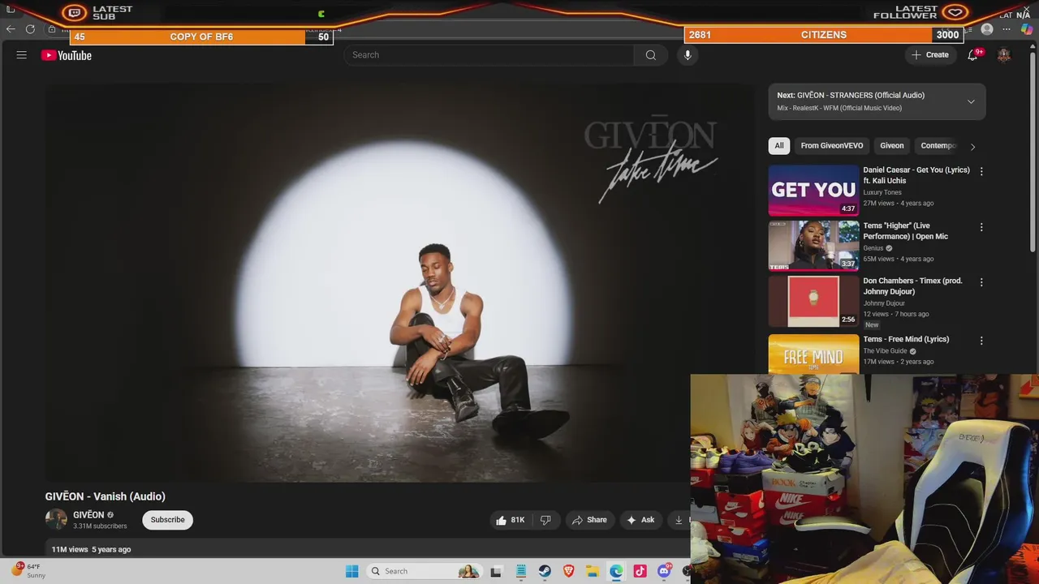This screenshot has height=584, width=1039.
Task: Click the download arrow icon under the video
Action: [679, 520]
